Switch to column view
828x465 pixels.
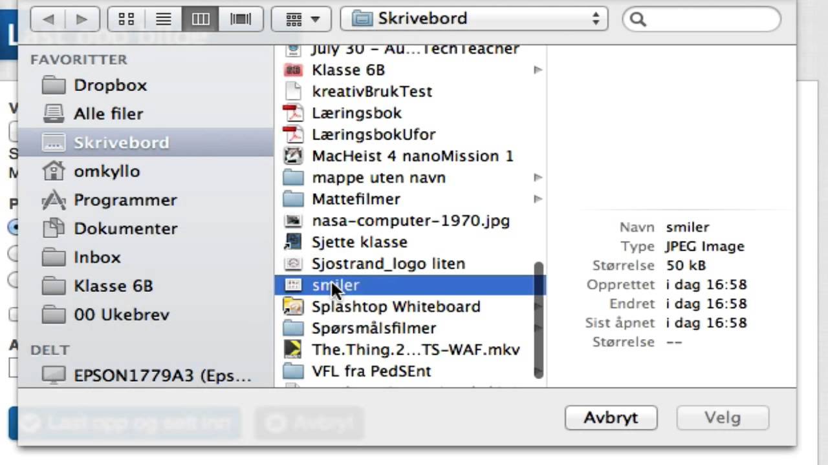pyautogui.click(x=201, y=19)
